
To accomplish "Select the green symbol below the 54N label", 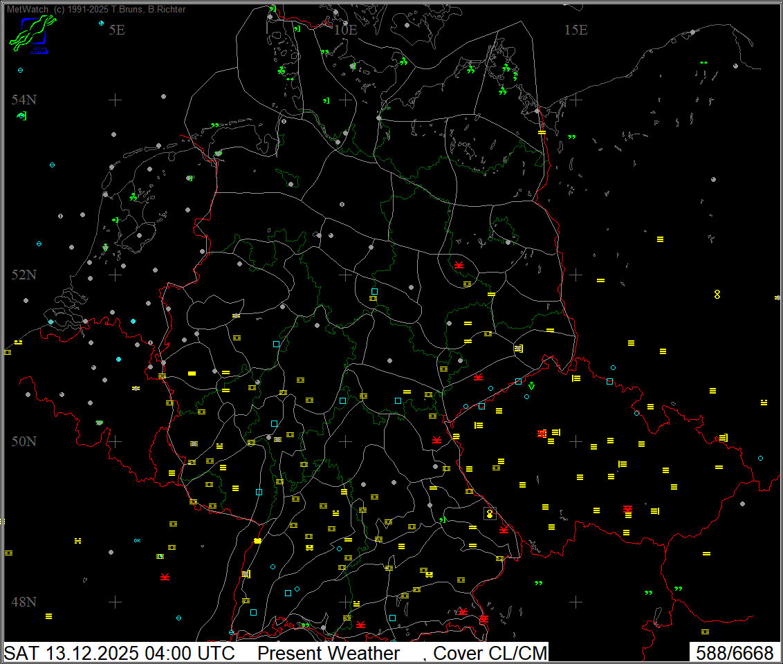I will click(x=22, y=116).
